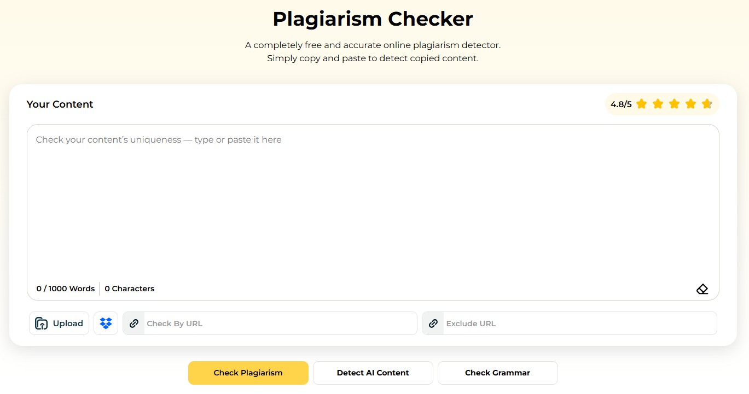Image resolution: width=749 pixels, height=394 pixels.
Task: Click the Check By URL field
Action: 279,324
